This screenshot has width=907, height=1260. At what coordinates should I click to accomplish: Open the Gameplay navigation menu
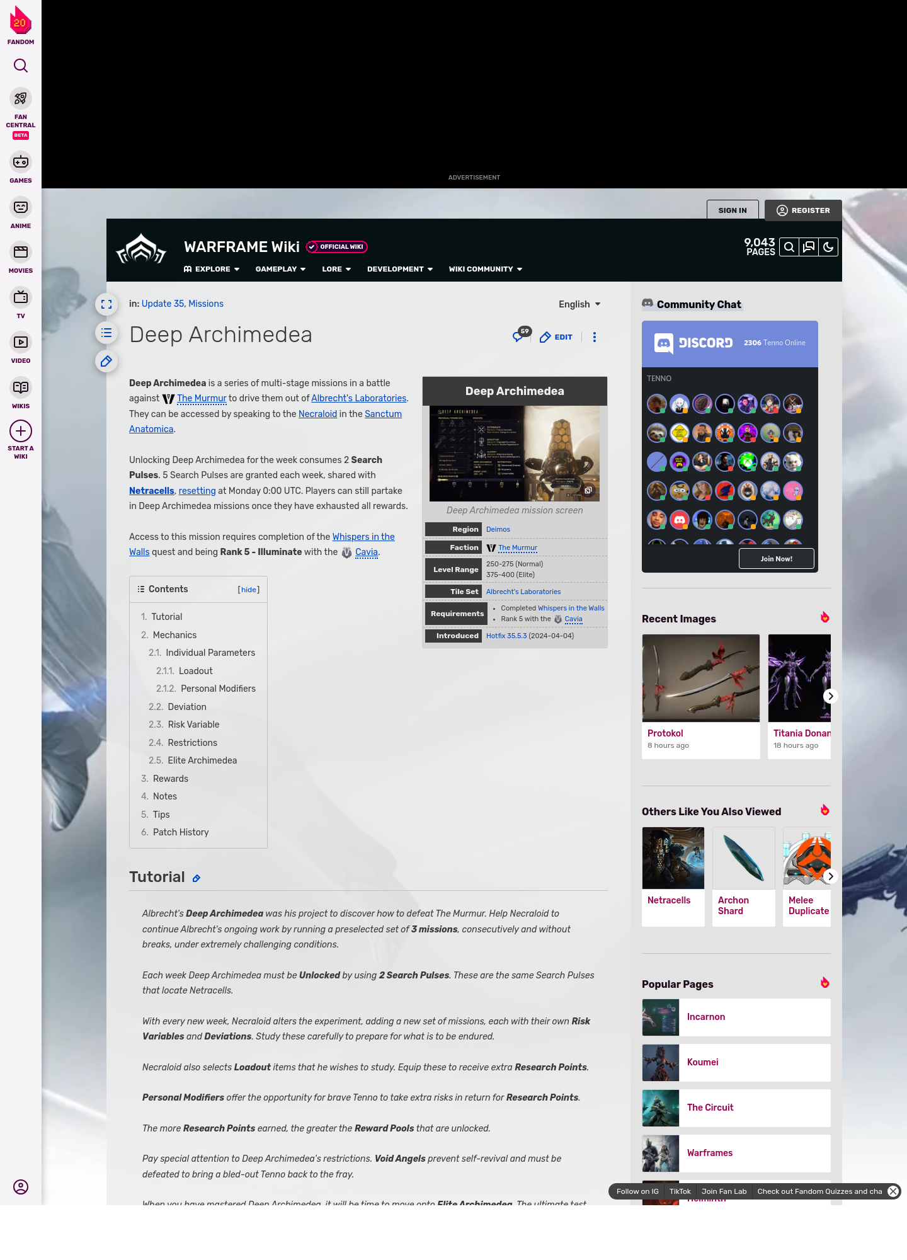click(x=280, y=269)
